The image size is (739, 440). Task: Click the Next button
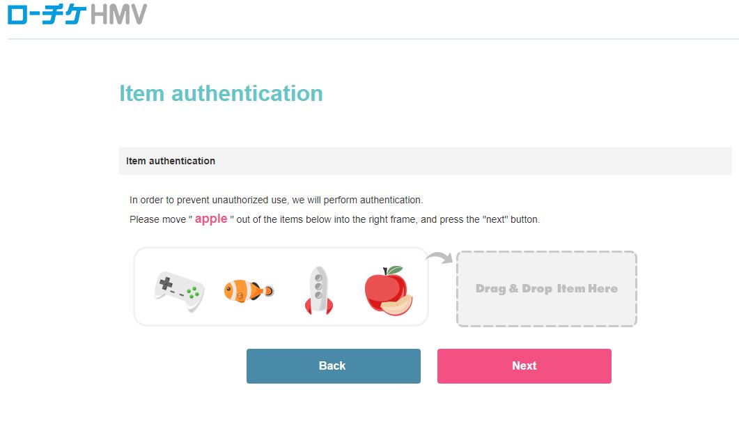(x=524, y=366)
